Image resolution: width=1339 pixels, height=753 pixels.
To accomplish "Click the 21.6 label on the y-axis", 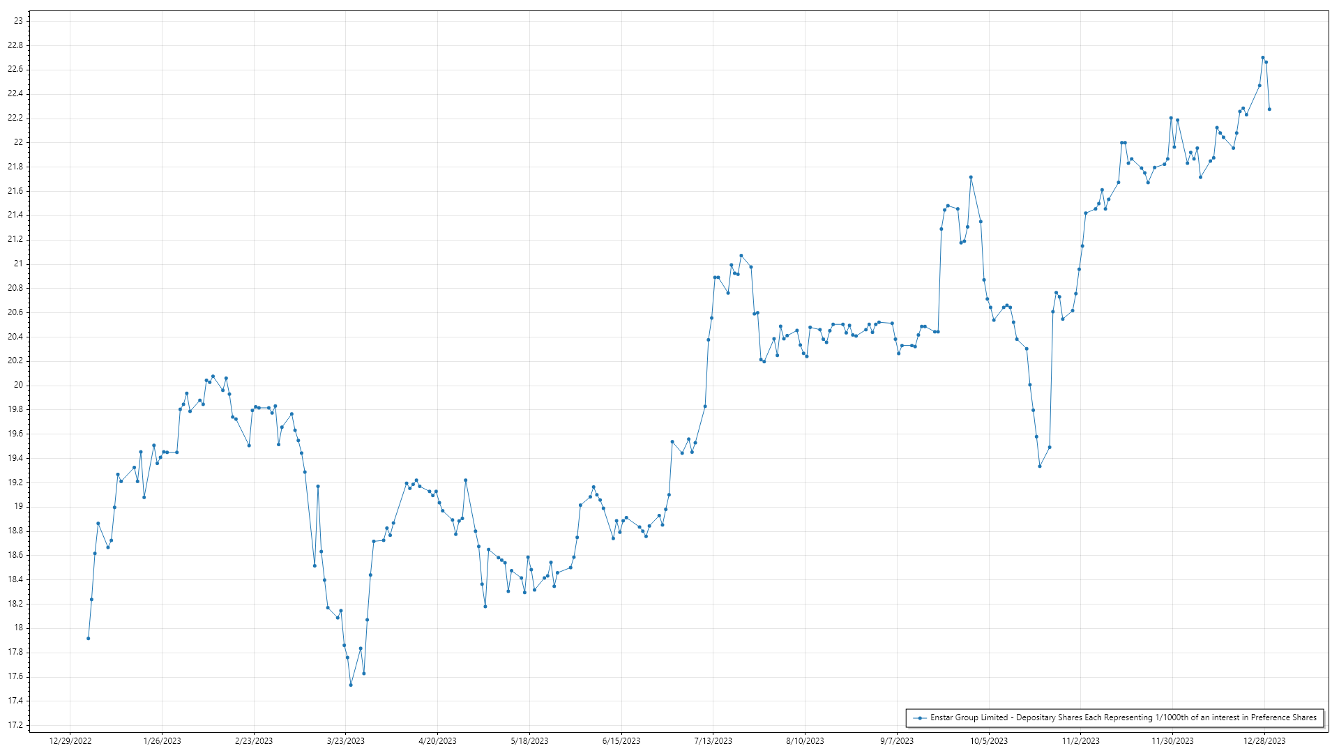I will coord(15,191).
